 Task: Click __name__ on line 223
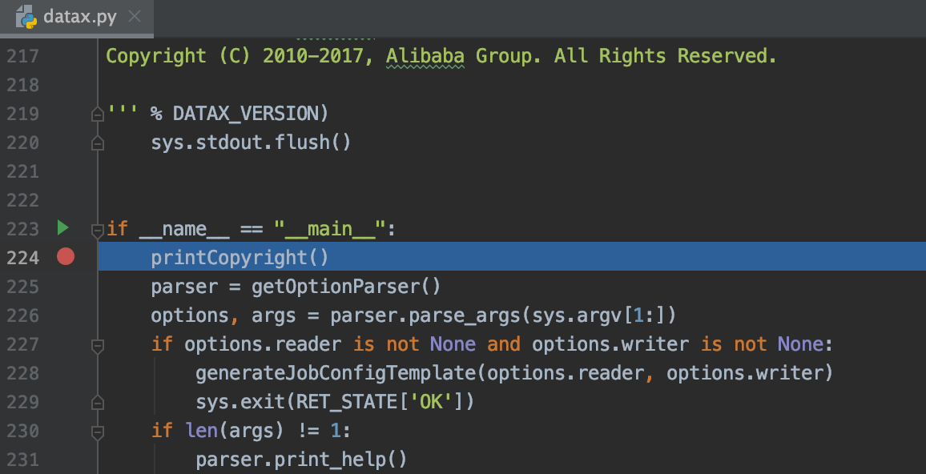(x=184, y=229)
